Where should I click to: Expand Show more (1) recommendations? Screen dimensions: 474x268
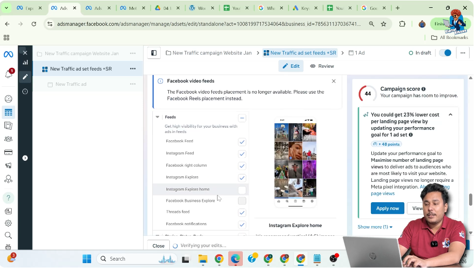(375, 227)
